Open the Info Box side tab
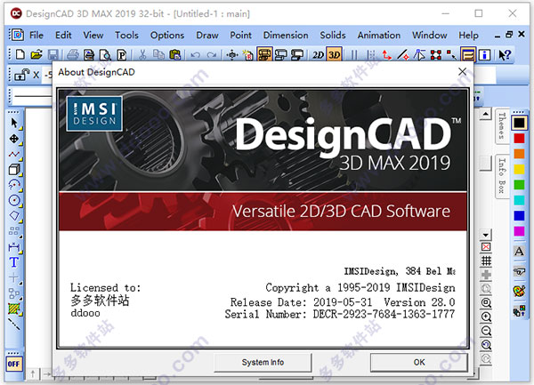The height and width of the screenshot is (385, 534). pyautogui.click(x=501, y=175)
